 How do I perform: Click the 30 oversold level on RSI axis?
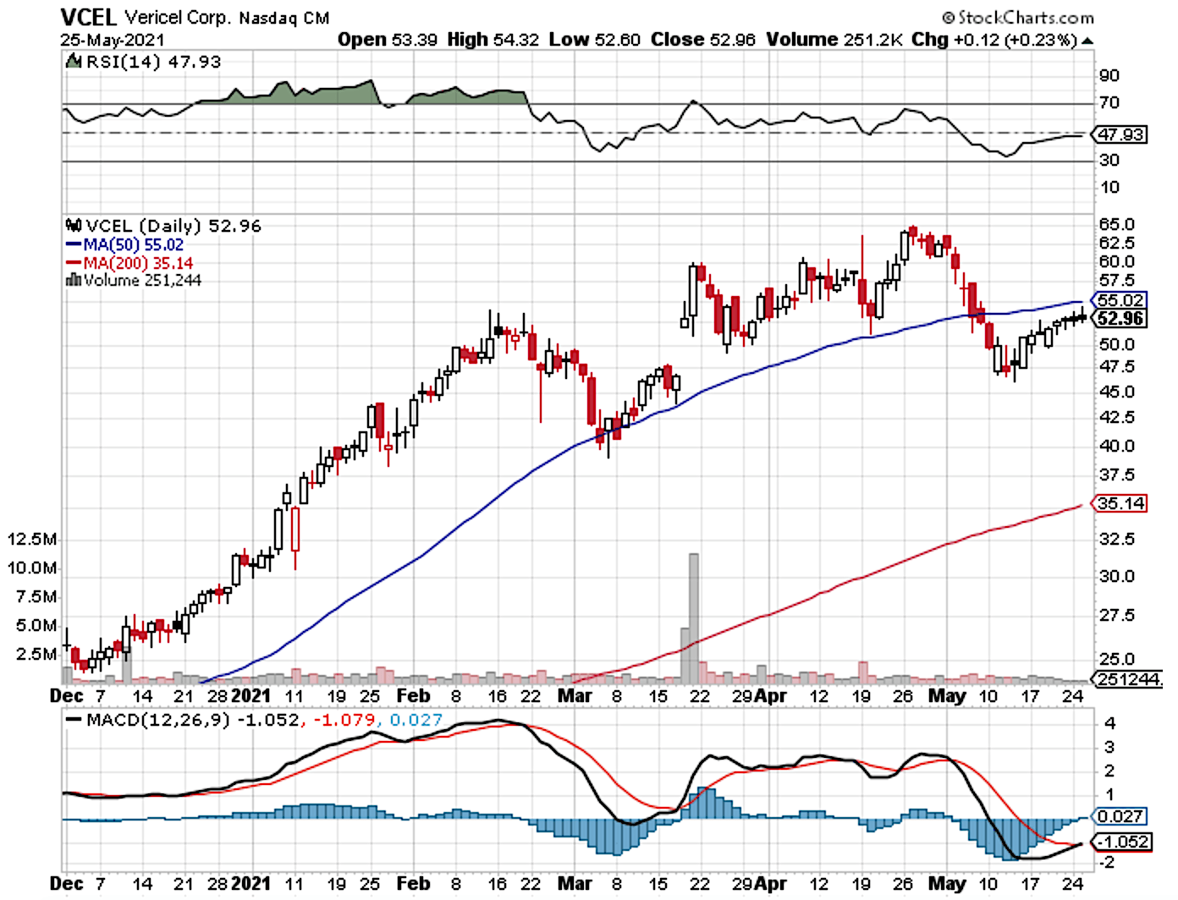(x=1109, y=160)
